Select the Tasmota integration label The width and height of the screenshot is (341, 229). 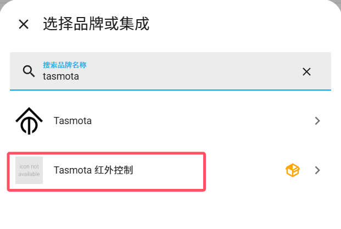pyautogui.click(x=72, y=121)
